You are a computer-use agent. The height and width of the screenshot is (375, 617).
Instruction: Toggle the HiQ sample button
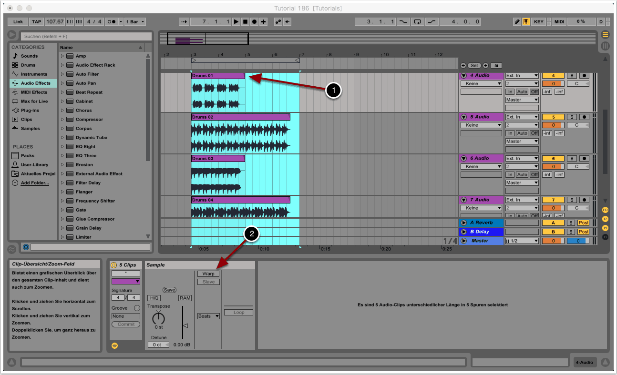154,298
